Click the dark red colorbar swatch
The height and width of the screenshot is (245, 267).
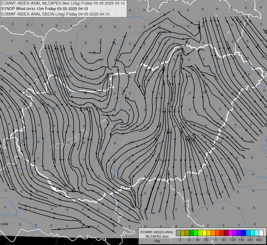tap(226, 233)
